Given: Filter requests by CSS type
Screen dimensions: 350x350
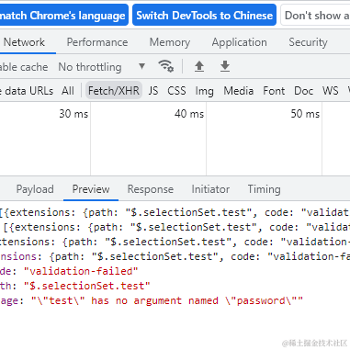Looking at the screenshot, I should pos(176,91).
